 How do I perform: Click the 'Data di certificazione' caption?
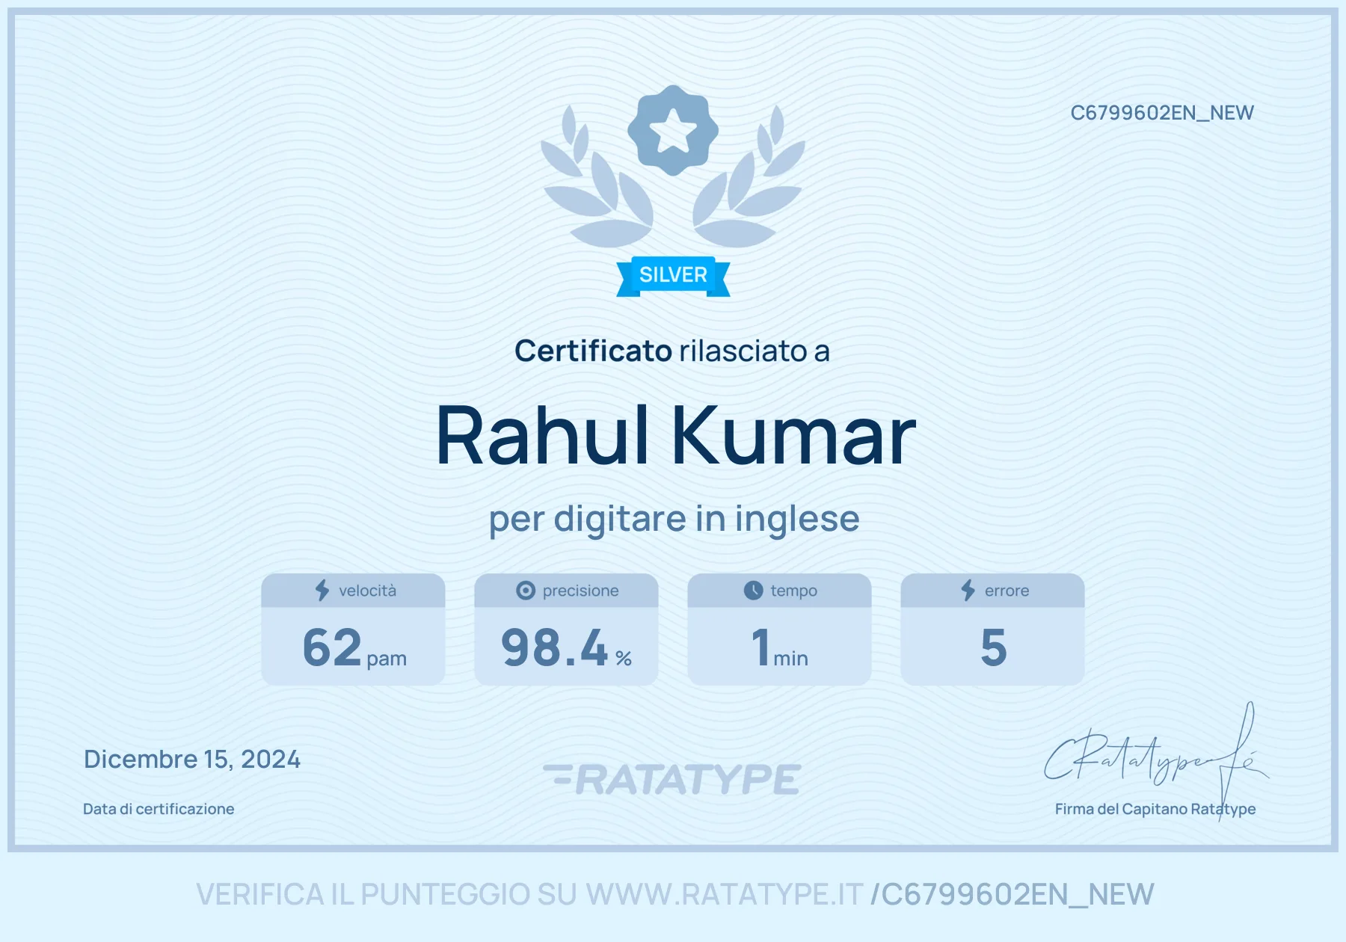pos(159,809)
